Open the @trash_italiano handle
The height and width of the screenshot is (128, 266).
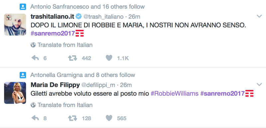103,17
